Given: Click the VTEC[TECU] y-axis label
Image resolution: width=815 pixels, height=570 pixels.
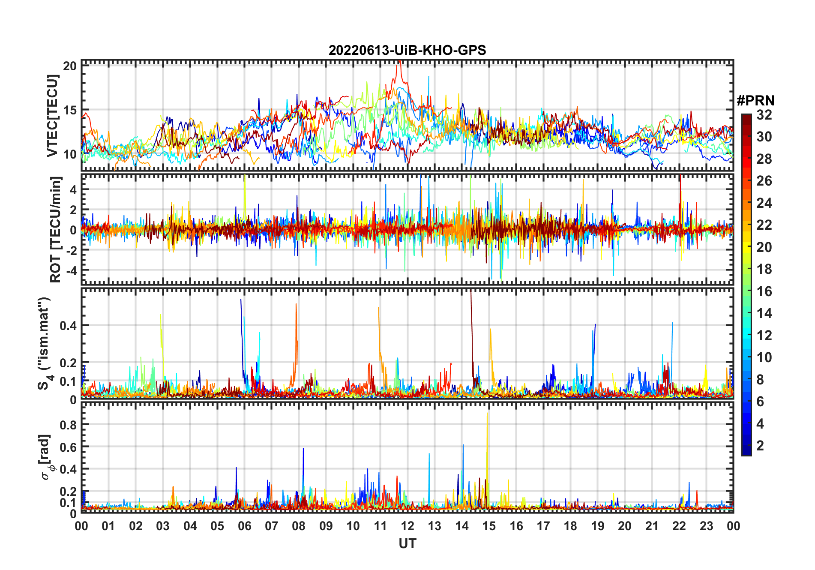Looking at the screenshot, I should tap(53, 115).
